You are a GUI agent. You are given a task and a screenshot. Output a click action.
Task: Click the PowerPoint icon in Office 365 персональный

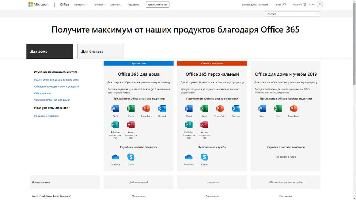[220, 109]
